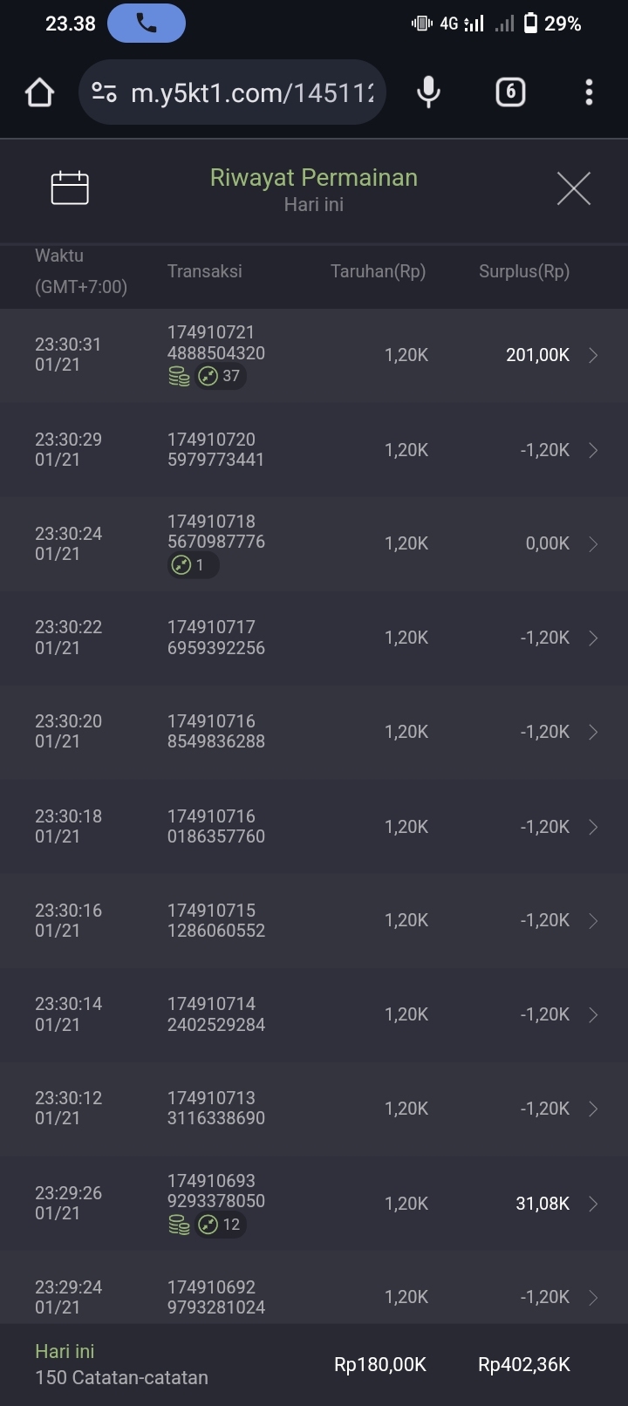Open site info icon in address bar

point(105,92)
